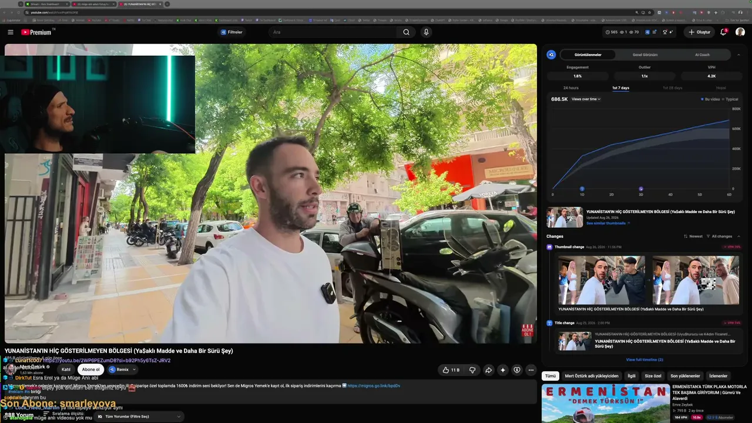This screenshot has width=752, height=423.
Task: Open View full timeline link
Action: 644,360
